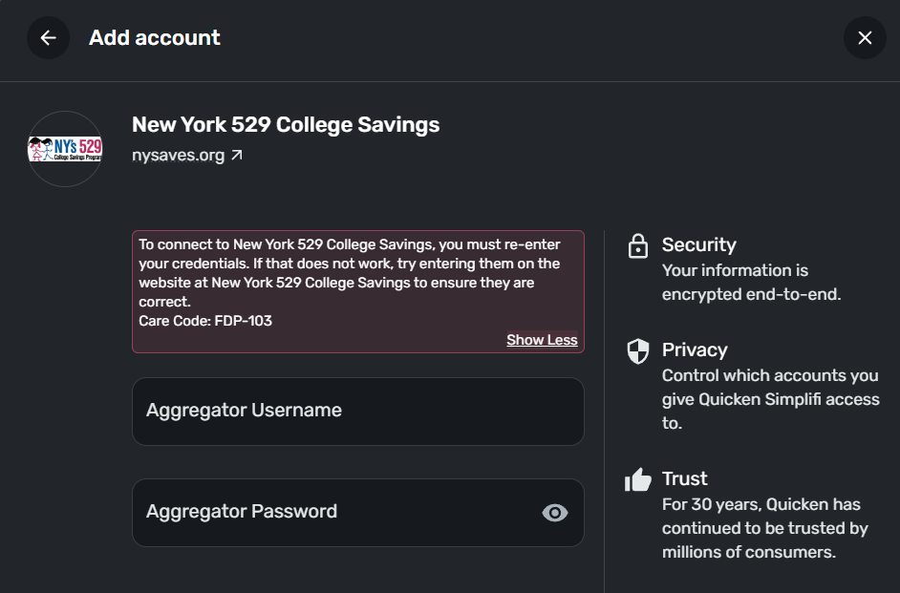The width and height of the screenshot is (900, 593).
Task: Click the Add account title
Action: click(x=155, y=38)
